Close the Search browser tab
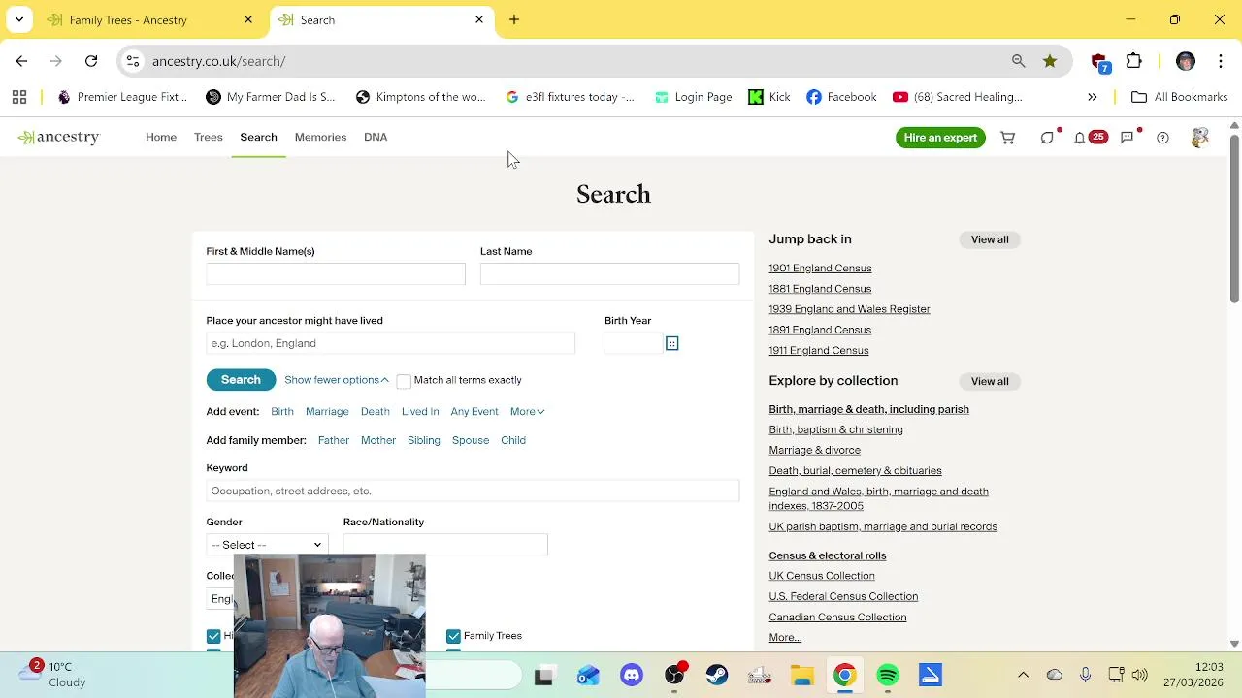Image resolution: width=1242 pixels, height=698 pixels. (x=478, y=19)
